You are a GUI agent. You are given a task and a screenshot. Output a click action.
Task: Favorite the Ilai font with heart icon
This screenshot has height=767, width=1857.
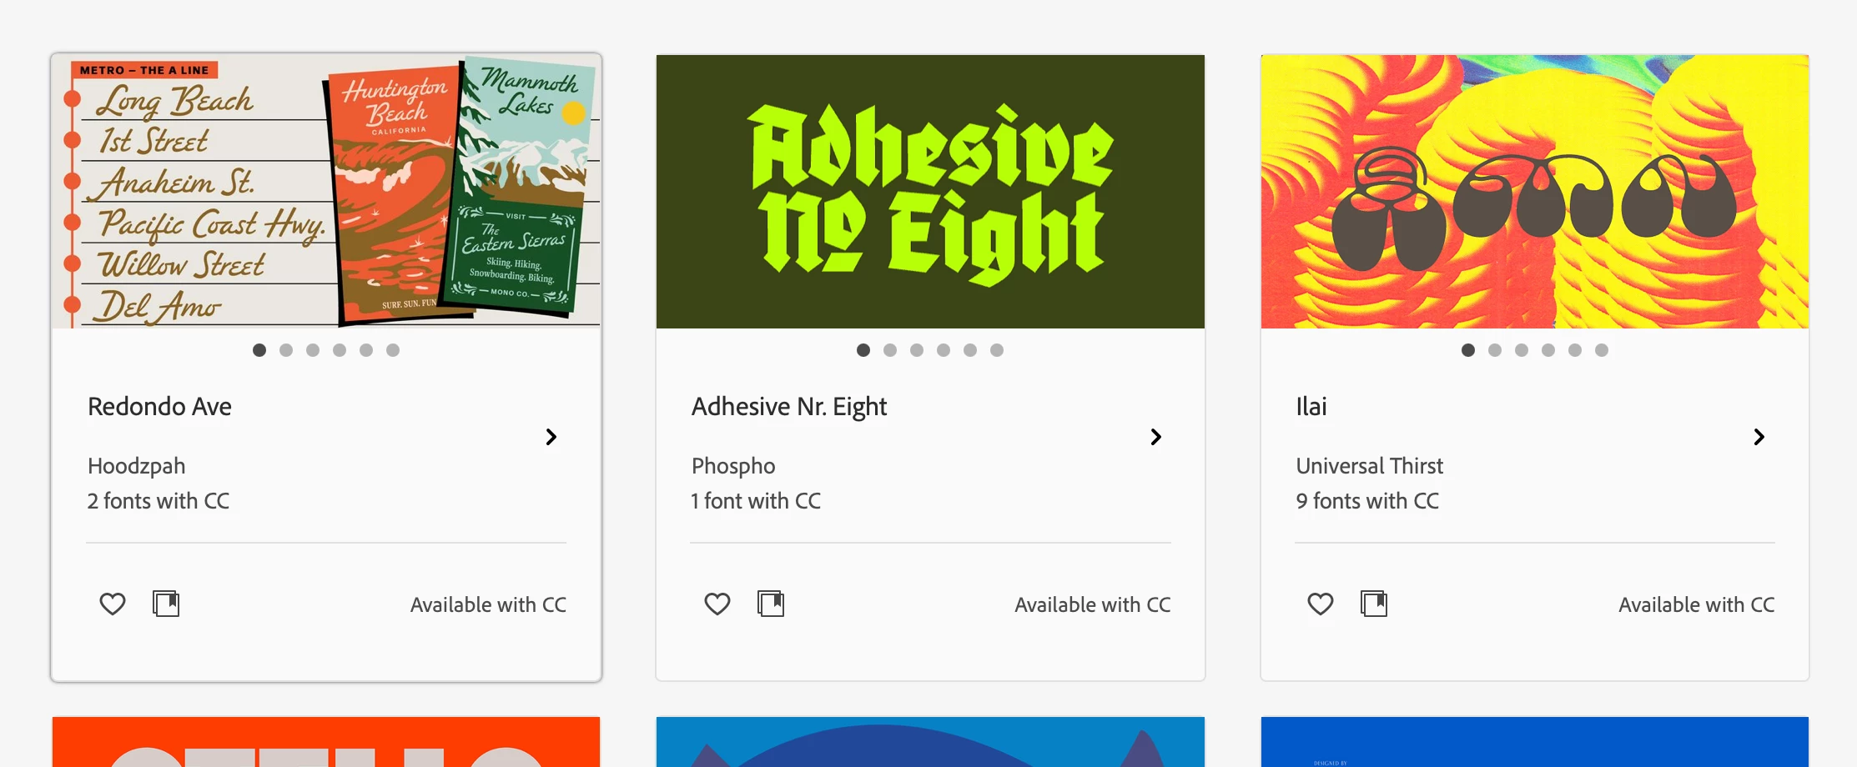pos(1321,604)
